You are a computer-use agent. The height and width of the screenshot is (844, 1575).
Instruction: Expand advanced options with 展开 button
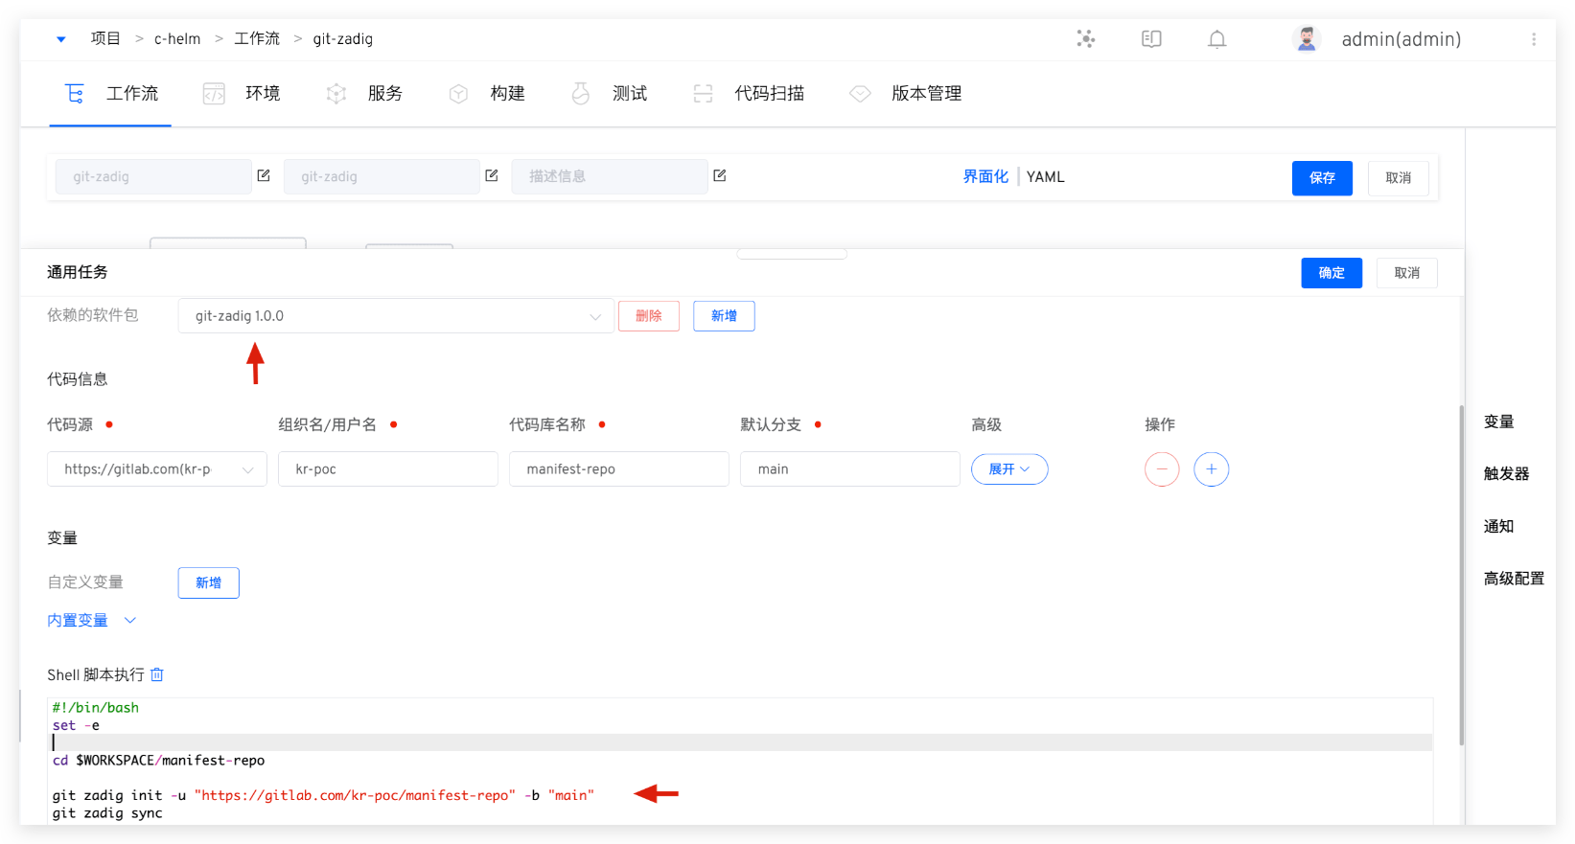(1008, 469)
